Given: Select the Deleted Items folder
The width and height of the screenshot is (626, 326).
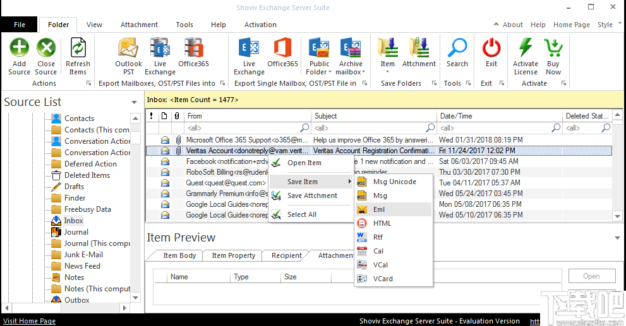Looking at the screenshot, I should coord(87,175).
